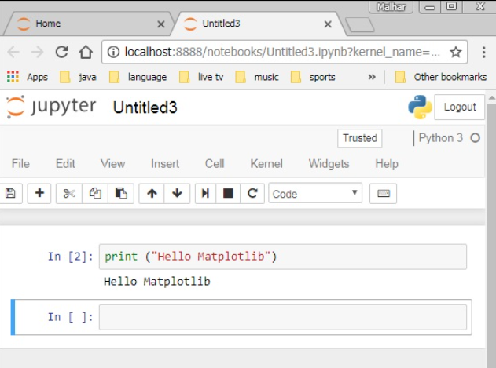
Task: Open the Apps grid shortcut
Action: pos(28,77)
